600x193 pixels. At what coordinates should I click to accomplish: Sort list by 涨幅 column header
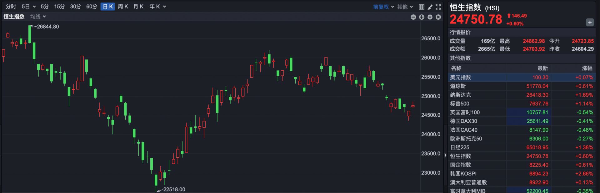pyautogui.click(x=587, y=68)
